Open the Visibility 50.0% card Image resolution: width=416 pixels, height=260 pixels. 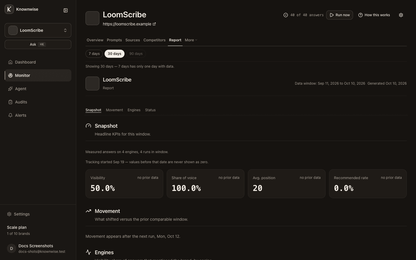coord(124,184)
